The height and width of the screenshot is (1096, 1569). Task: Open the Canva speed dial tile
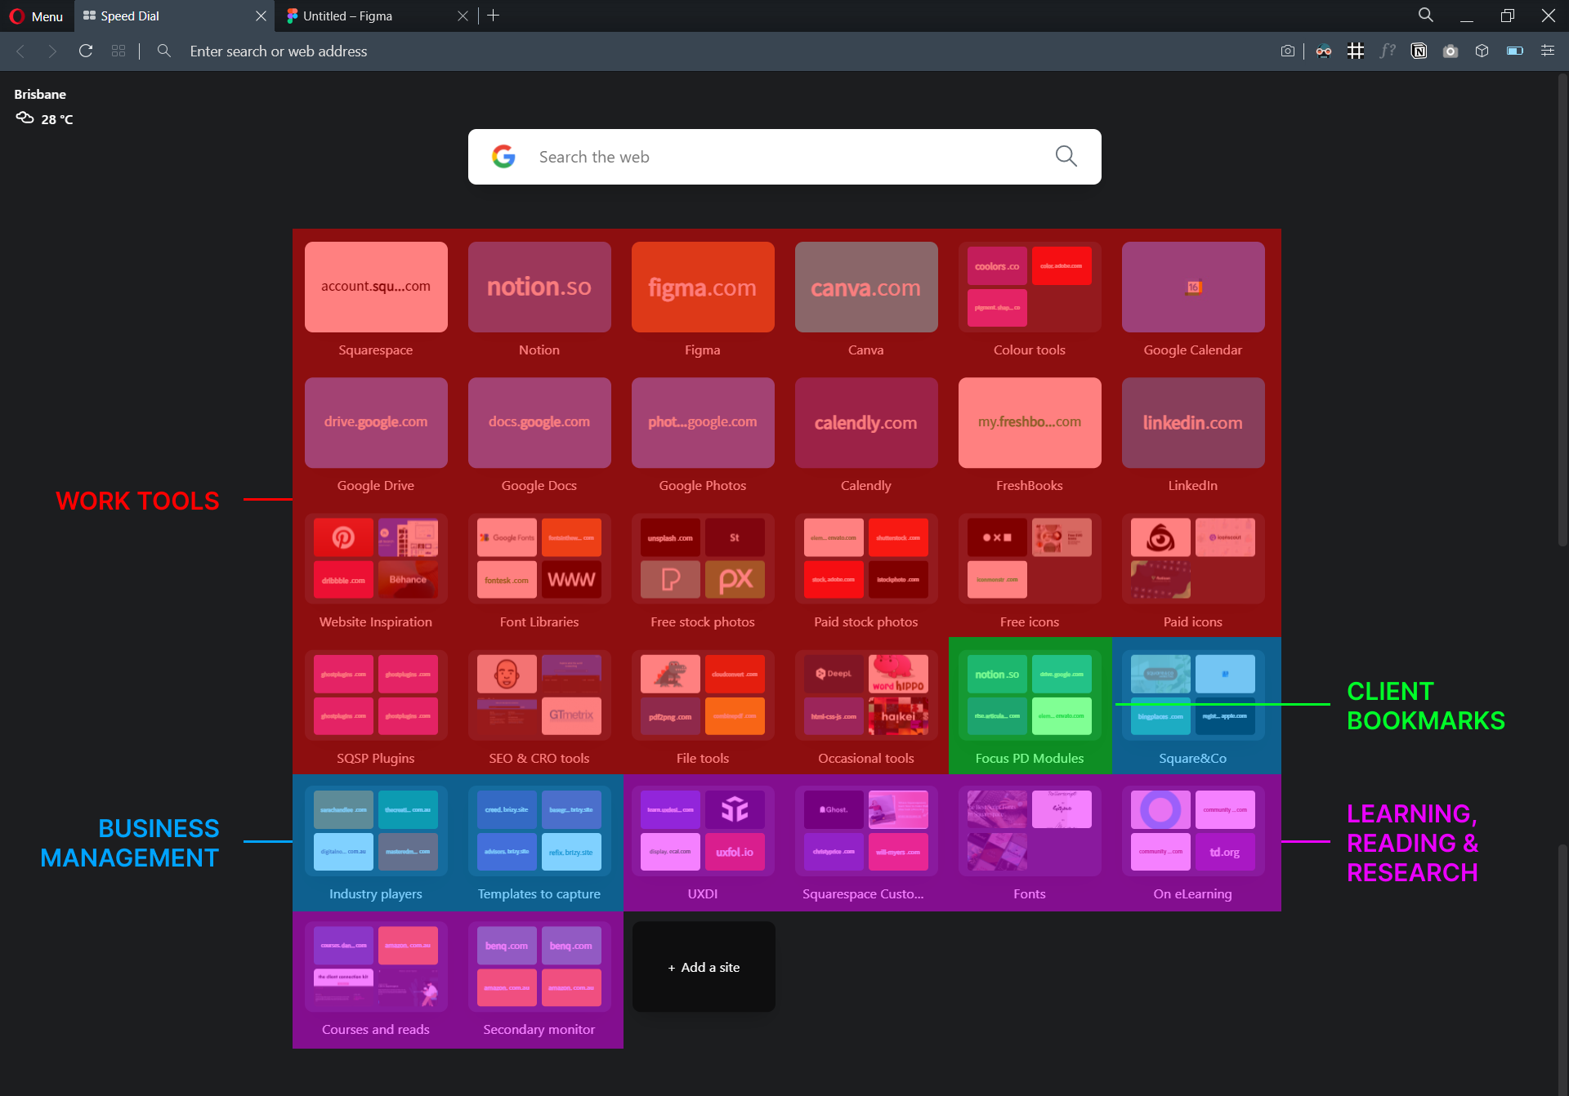pos(866,287)
